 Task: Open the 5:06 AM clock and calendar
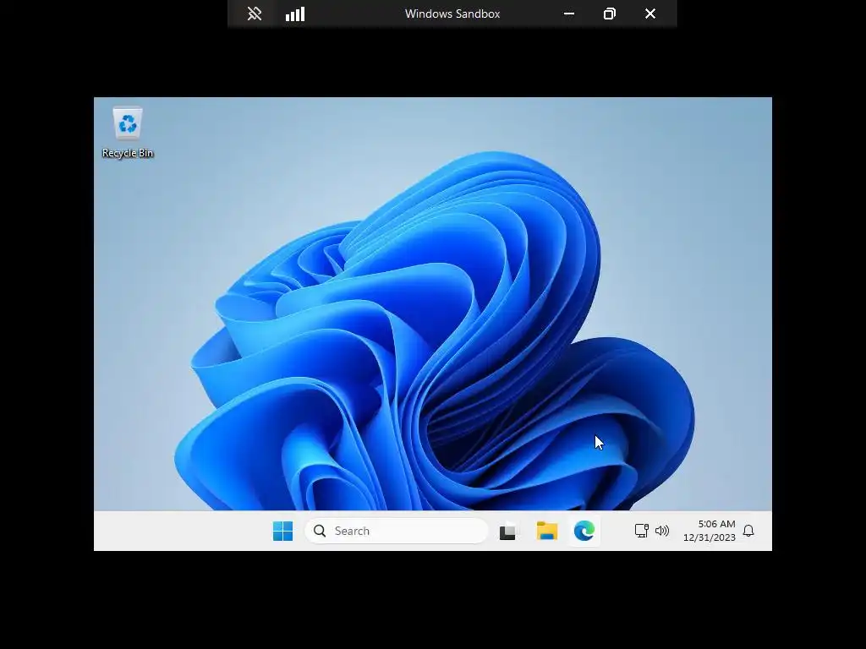[x=710, y=531]
